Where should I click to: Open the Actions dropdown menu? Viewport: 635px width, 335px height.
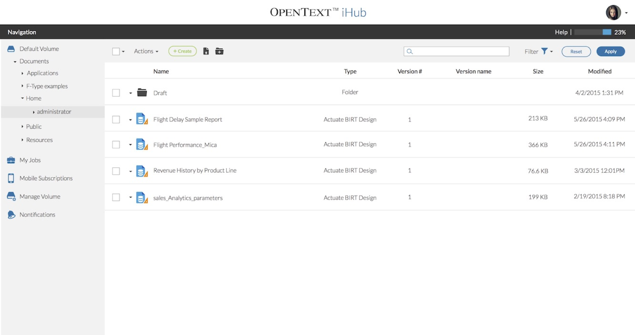point(146,51)
